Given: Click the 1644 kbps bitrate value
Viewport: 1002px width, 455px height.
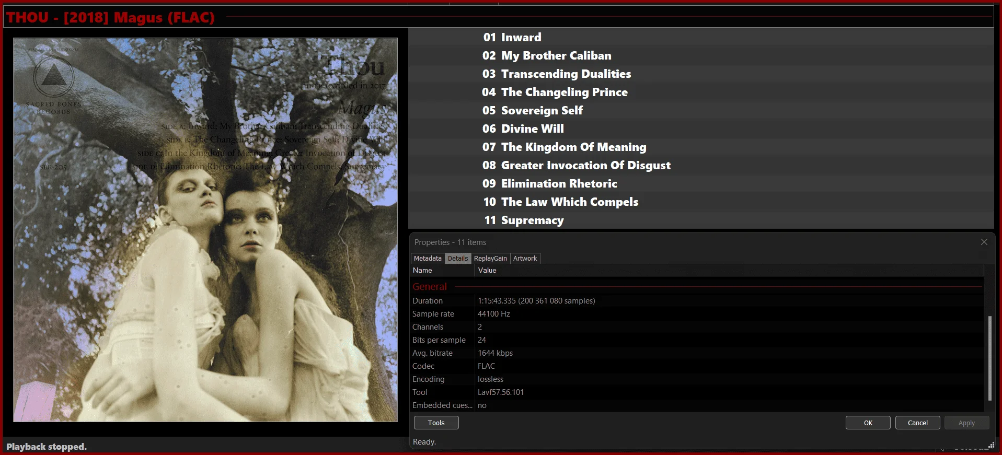Looking at the screenshot, I should (495, 353).
